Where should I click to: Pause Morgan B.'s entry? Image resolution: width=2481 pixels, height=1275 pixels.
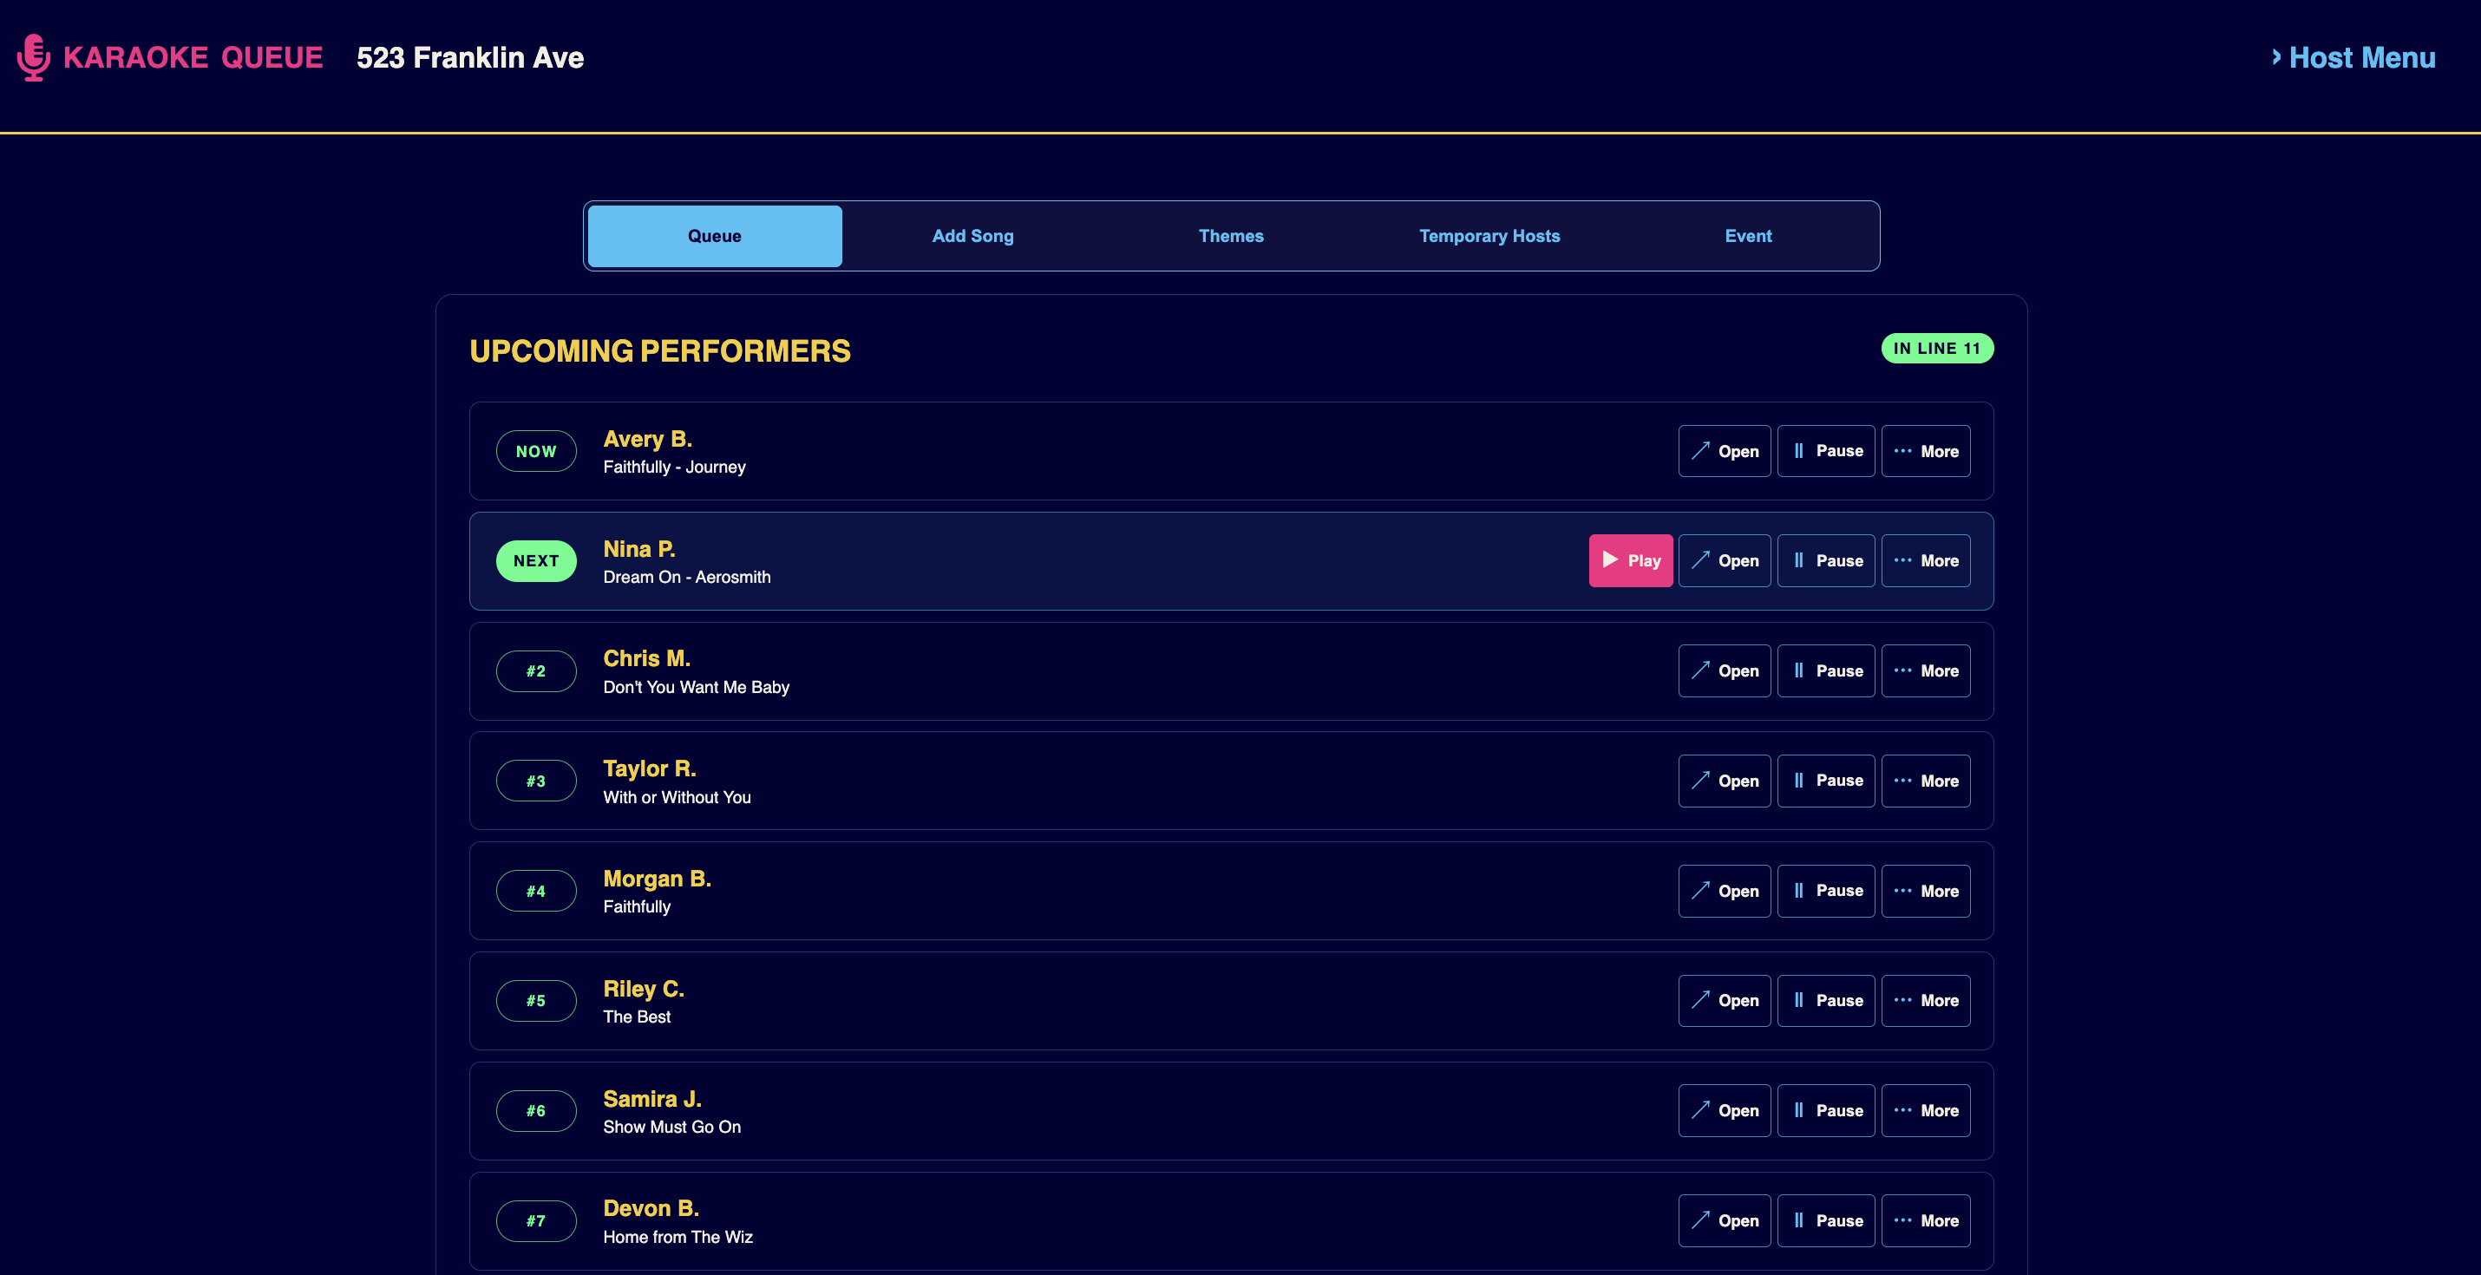tap(1826, 891)
